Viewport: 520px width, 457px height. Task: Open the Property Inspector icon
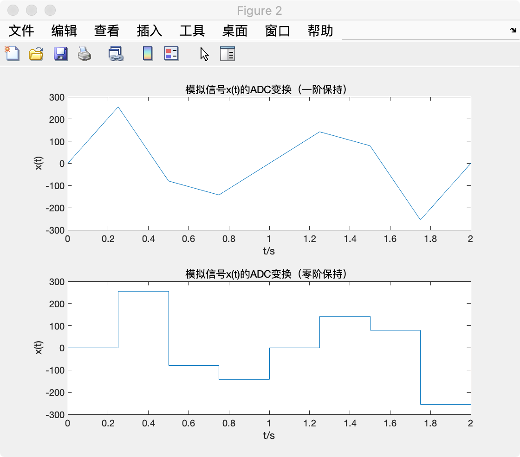[x=227, y=54]
